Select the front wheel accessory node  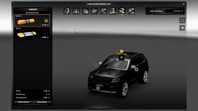click(x=124, y=94)
